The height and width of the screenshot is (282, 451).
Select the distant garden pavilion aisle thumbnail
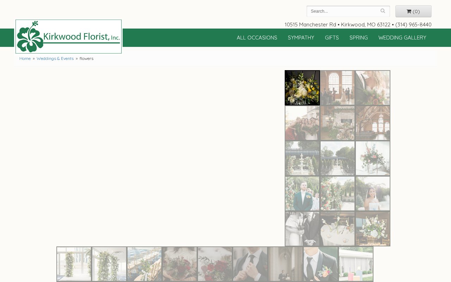point(338,158)
